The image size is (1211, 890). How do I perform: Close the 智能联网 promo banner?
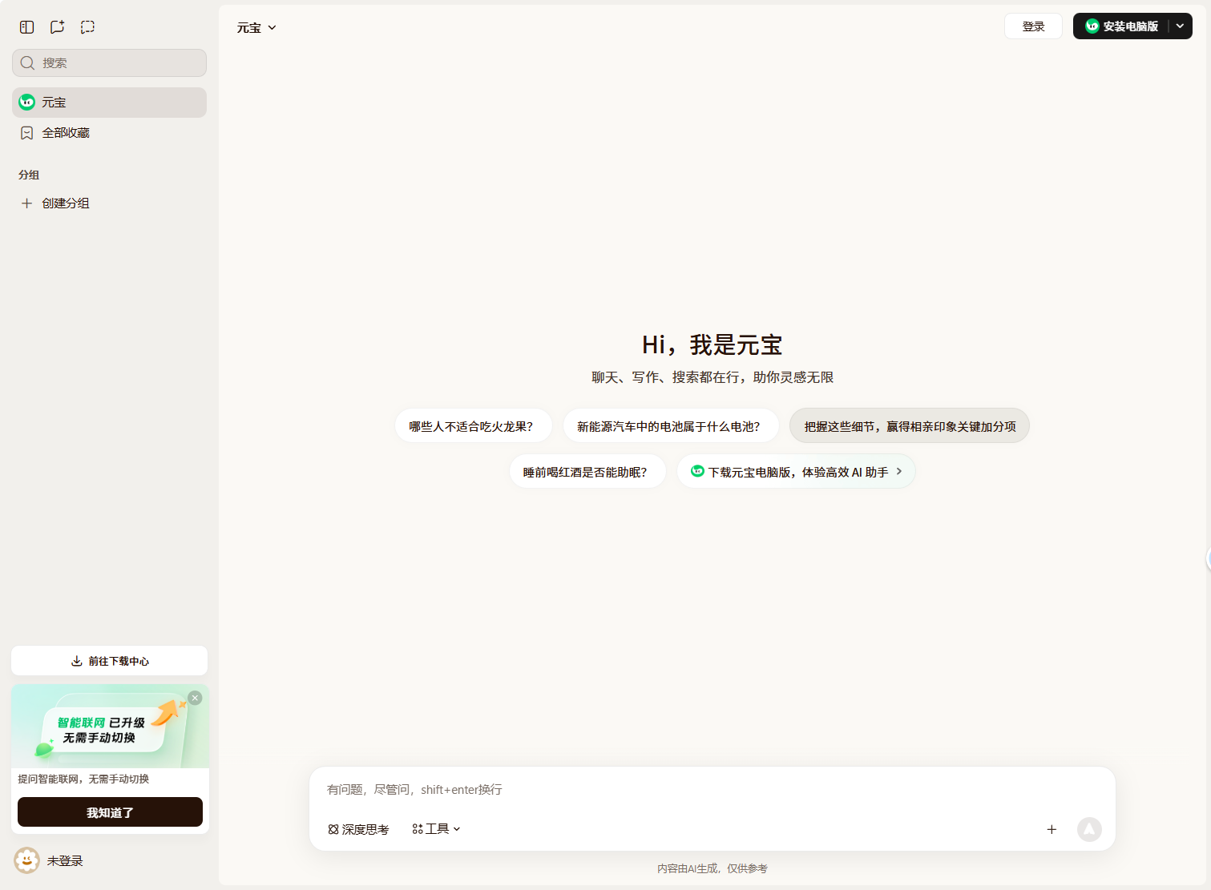[x=195, y=698]
